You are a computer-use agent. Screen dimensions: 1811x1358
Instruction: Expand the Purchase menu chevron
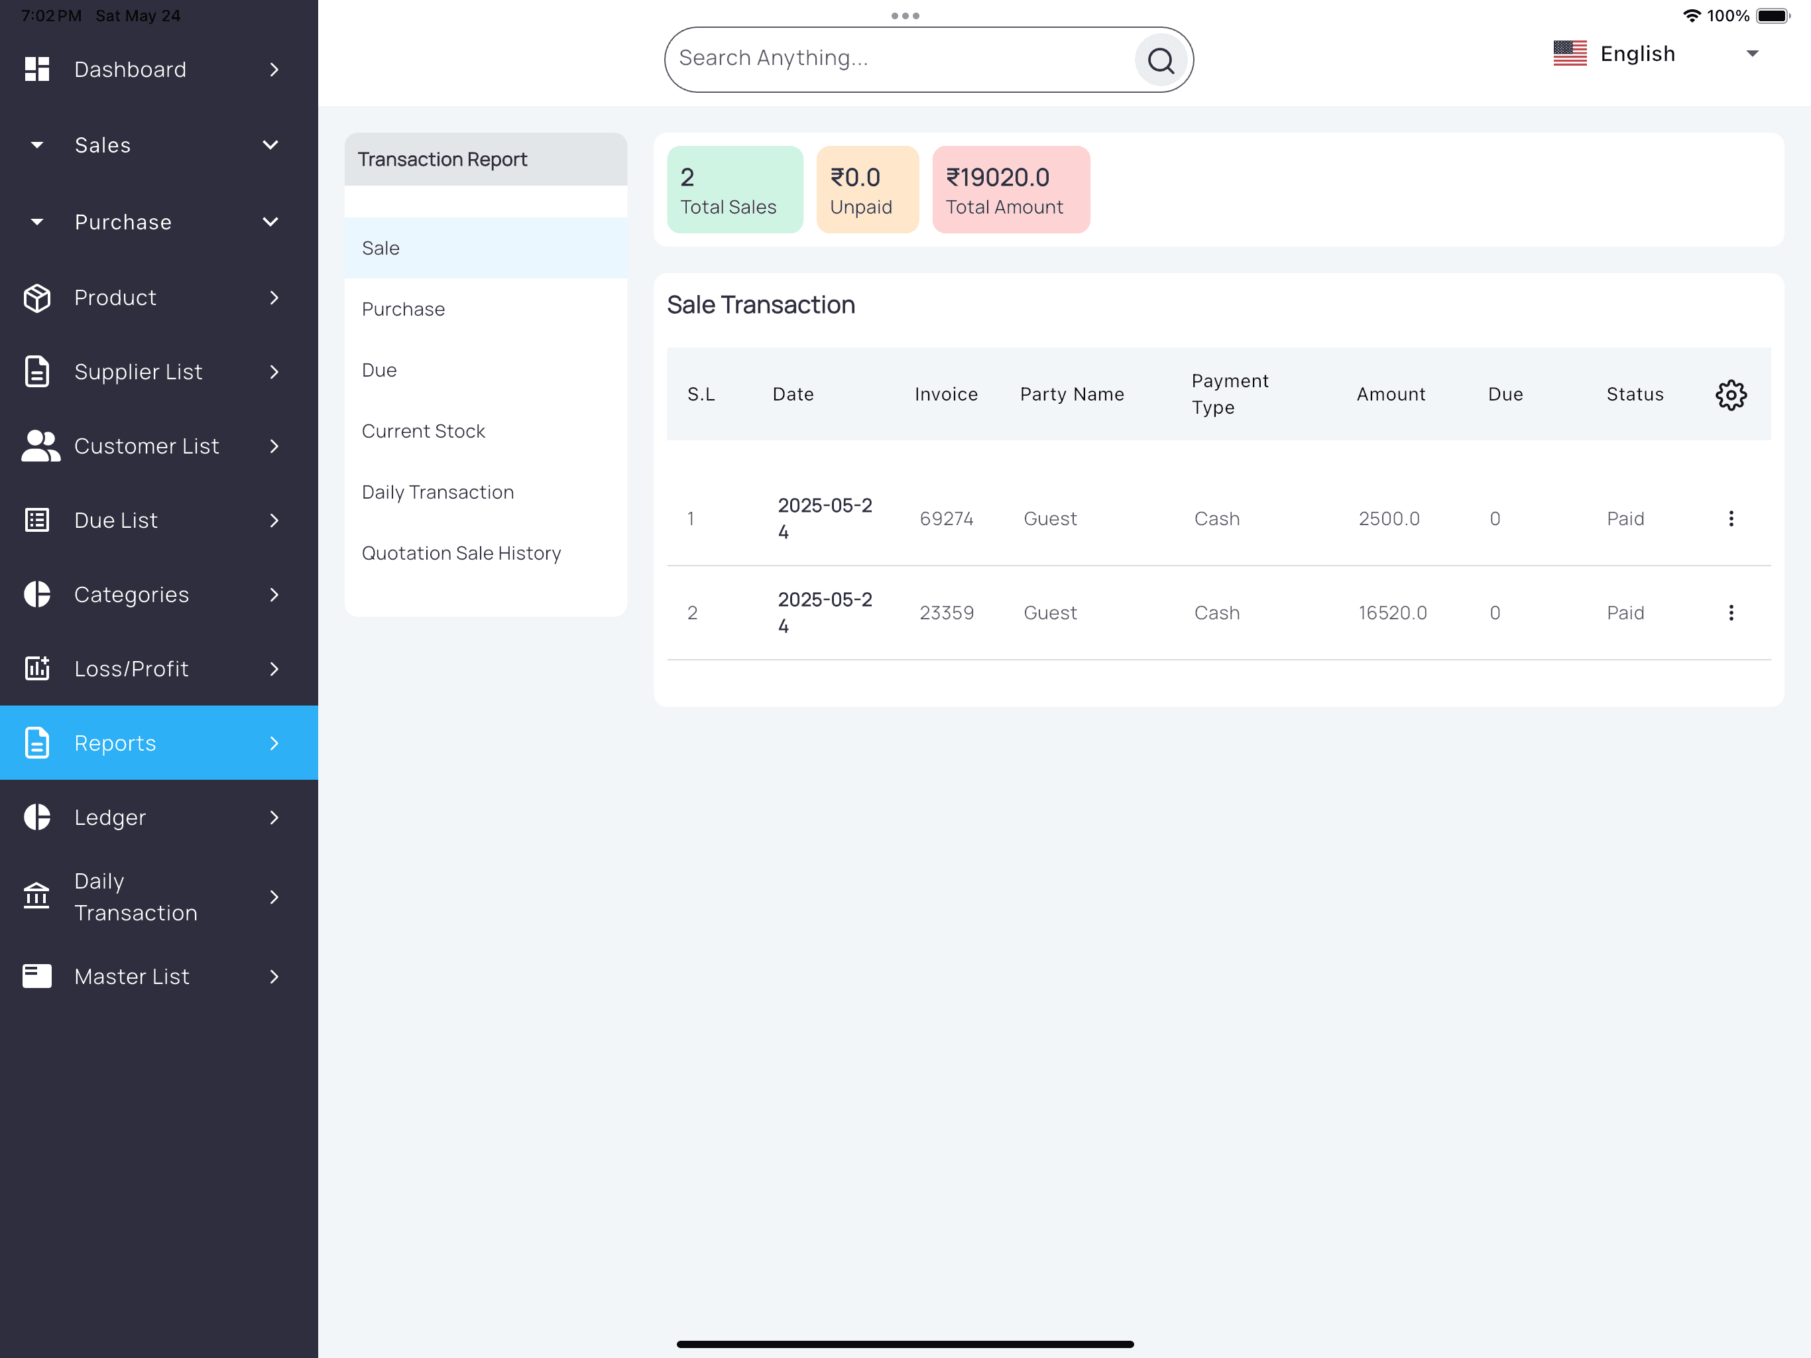pos(270,222)
